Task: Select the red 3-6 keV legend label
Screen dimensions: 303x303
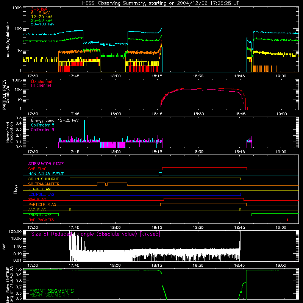Action: click(39, 9)
